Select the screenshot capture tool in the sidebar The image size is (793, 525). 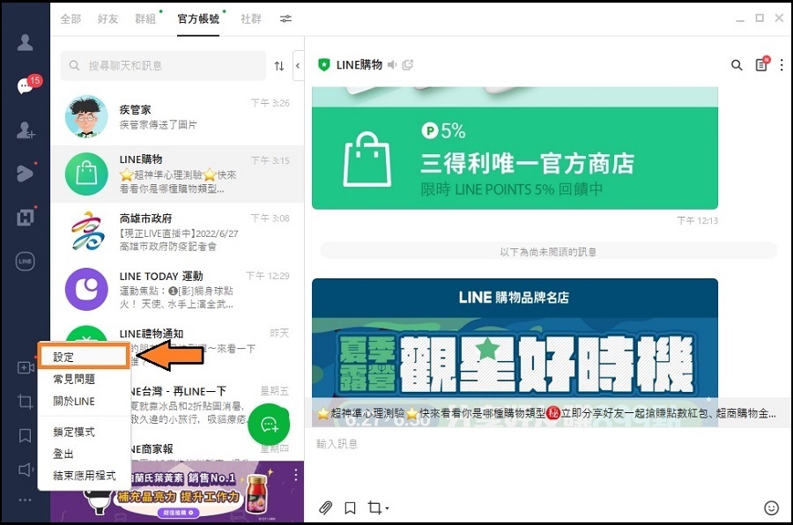[x=24, y=400]
